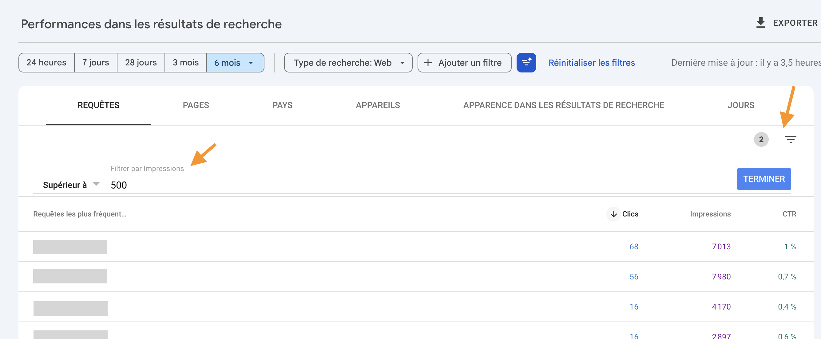This screenshot has width=821, height=339.
Task: Switch to the PAGES tab
Action: 196,105
